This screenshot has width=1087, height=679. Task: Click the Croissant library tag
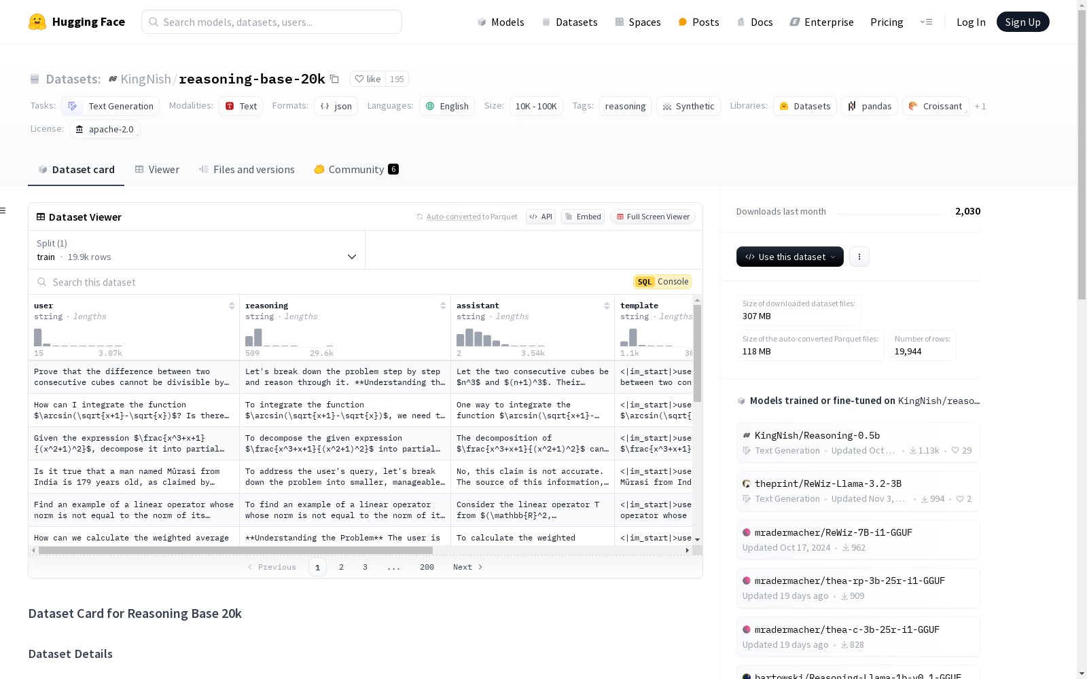coord(935,106)
